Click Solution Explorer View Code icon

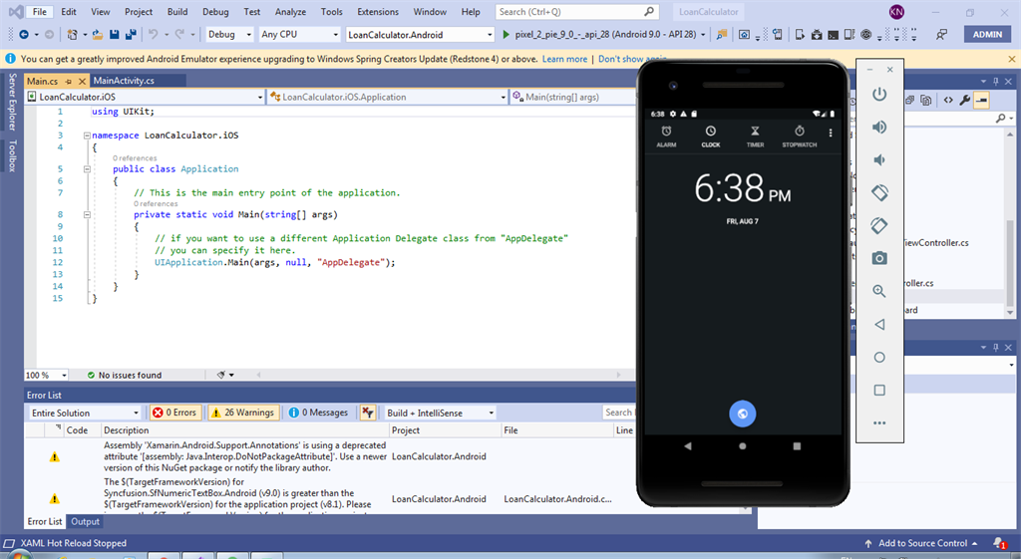(948, 100)
